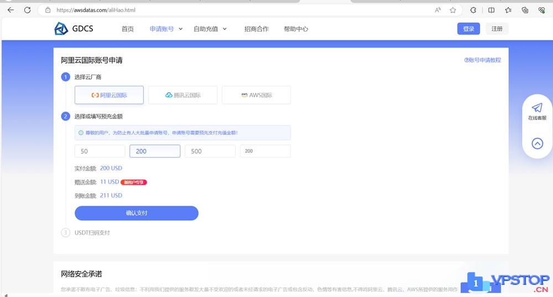The image size is (553, 297).
Task: Choose 200 prepay amount option
Action: pyautogui.click(x=155, y=151)
